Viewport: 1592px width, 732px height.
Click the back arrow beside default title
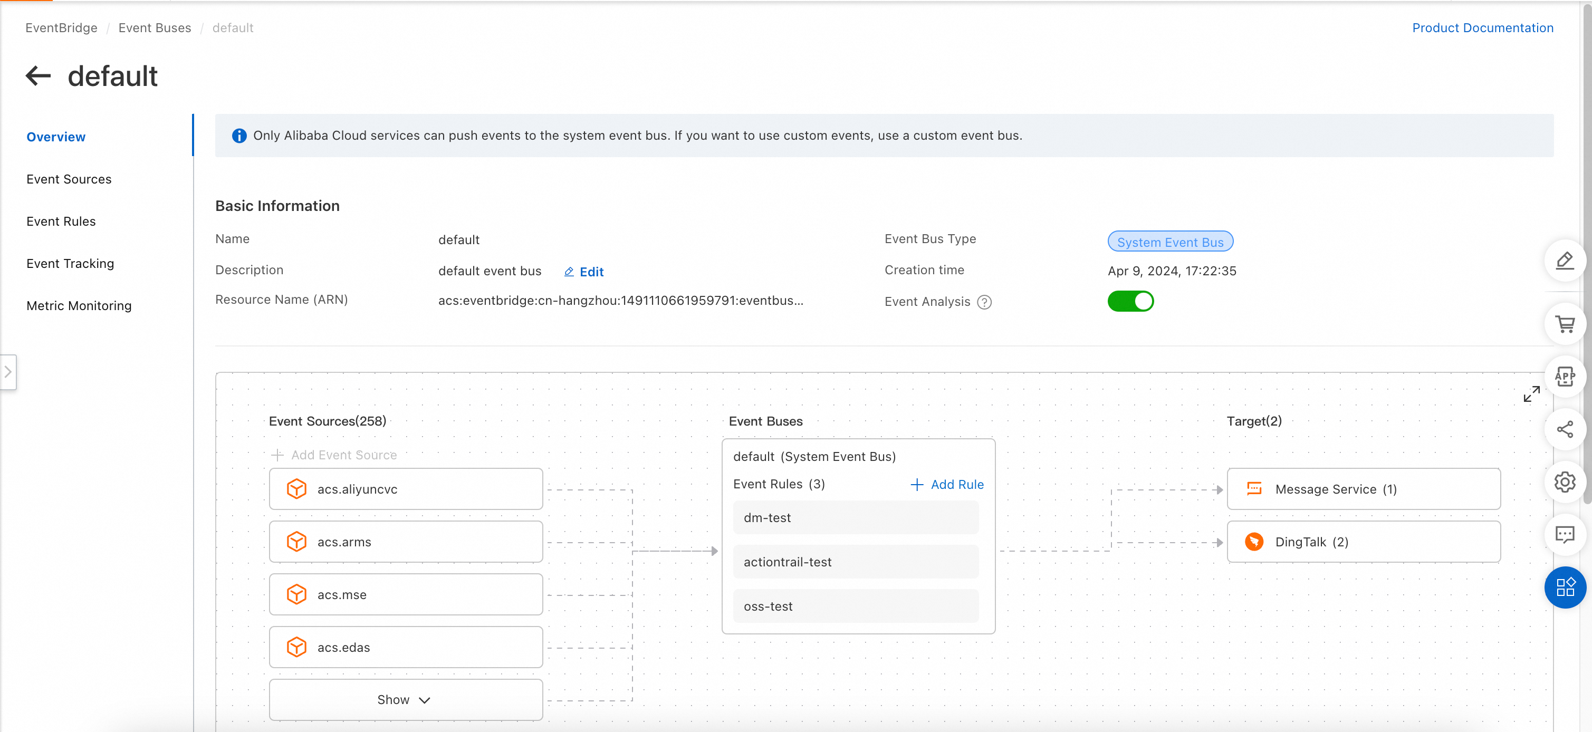pos(39,76)
